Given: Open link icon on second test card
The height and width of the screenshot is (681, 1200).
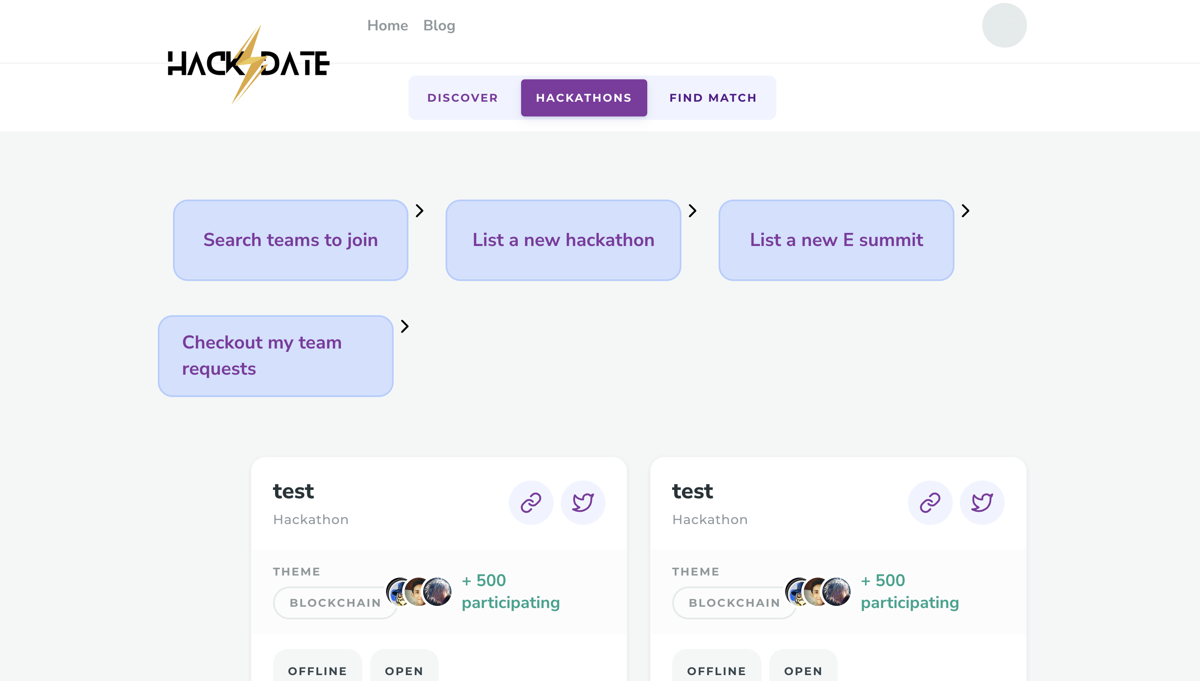Looking at the screenshot, I should [x=930, y=503].
